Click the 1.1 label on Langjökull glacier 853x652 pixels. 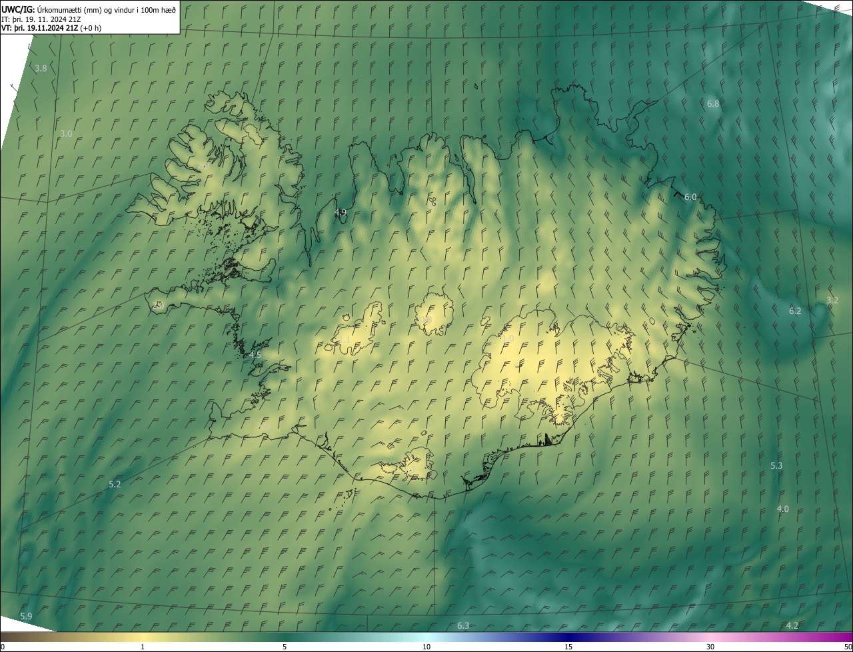[345, 341]
